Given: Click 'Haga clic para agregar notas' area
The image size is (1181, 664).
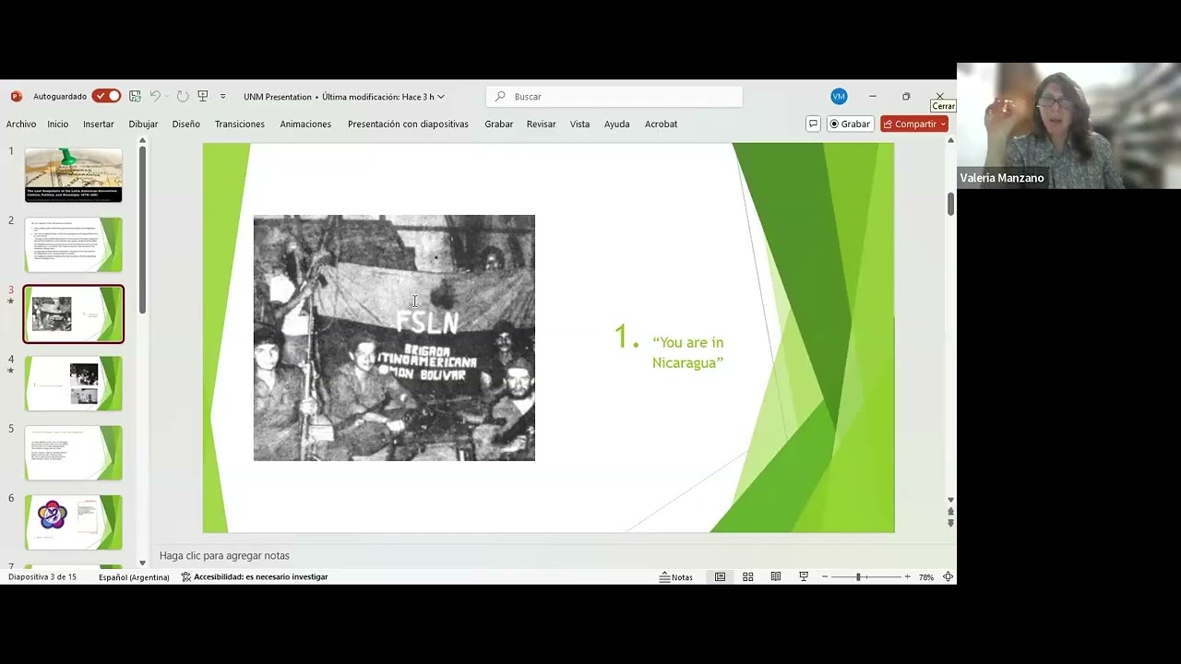Looking at the screenshot, I should (x=224, y=555).
